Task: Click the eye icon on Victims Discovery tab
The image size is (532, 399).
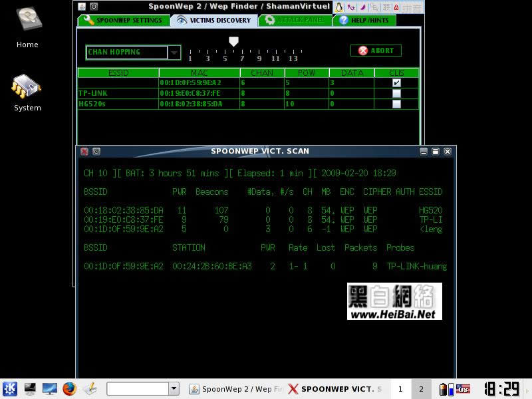Action: point(182,21)
